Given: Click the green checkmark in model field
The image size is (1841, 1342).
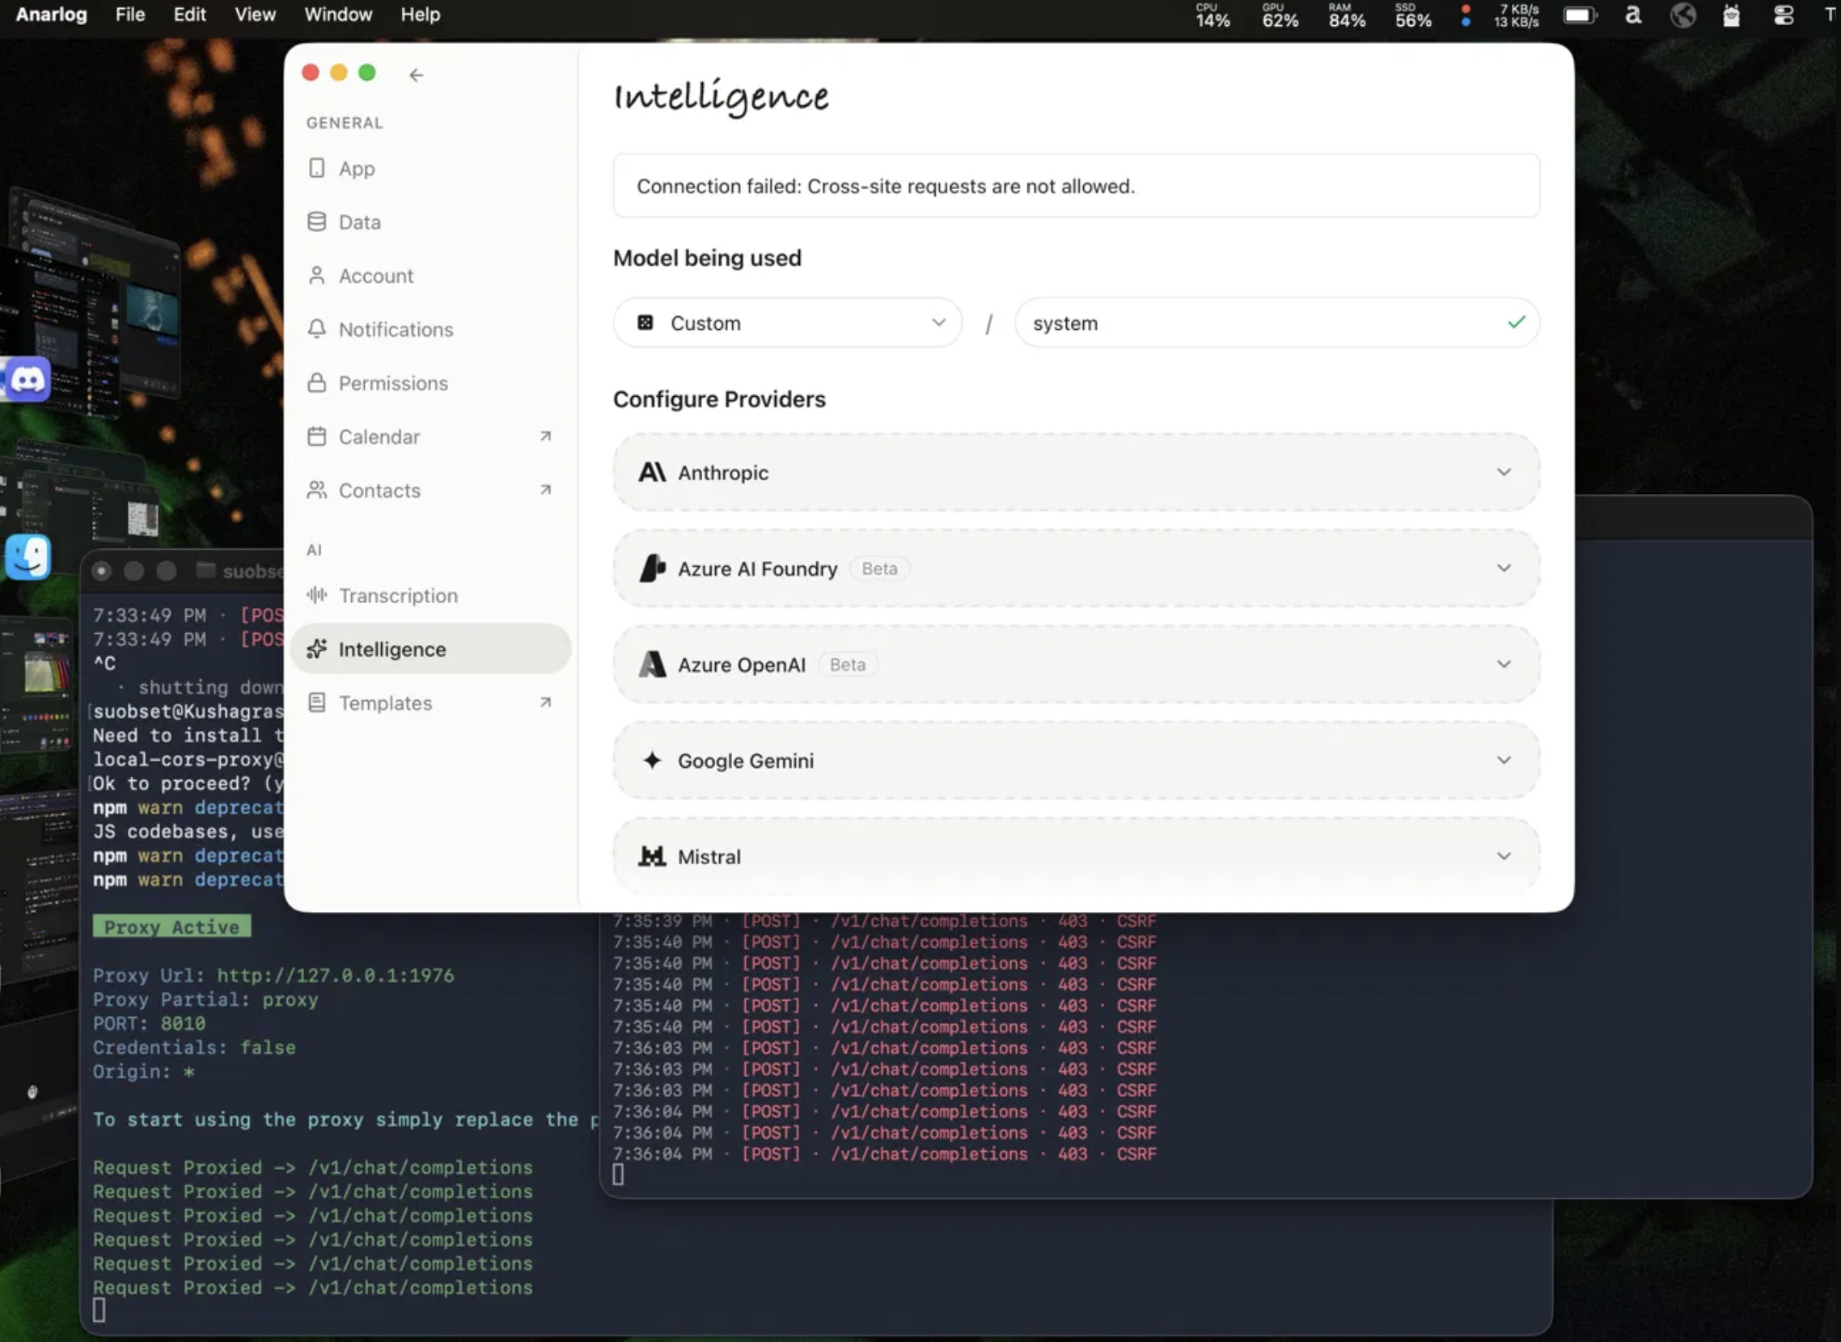Looking at the screenshot, I should tap(1516, 323).
